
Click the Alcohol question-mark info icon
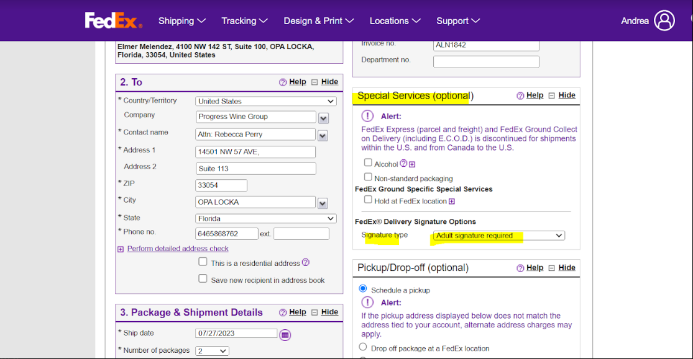click(403, 164)
